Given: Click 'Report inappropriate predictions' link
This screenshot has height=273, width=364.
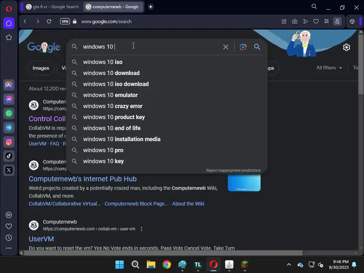Looking at the screenshot, I should pos(233,170).
